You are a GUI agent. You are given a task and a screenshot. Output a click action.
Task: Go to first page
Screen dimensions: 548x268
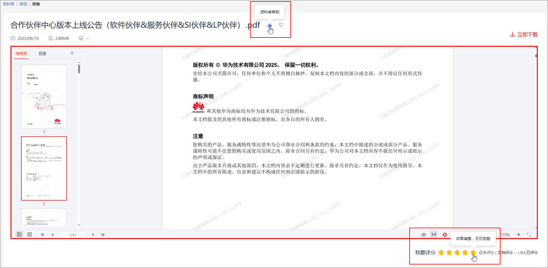tap(43, 235)
